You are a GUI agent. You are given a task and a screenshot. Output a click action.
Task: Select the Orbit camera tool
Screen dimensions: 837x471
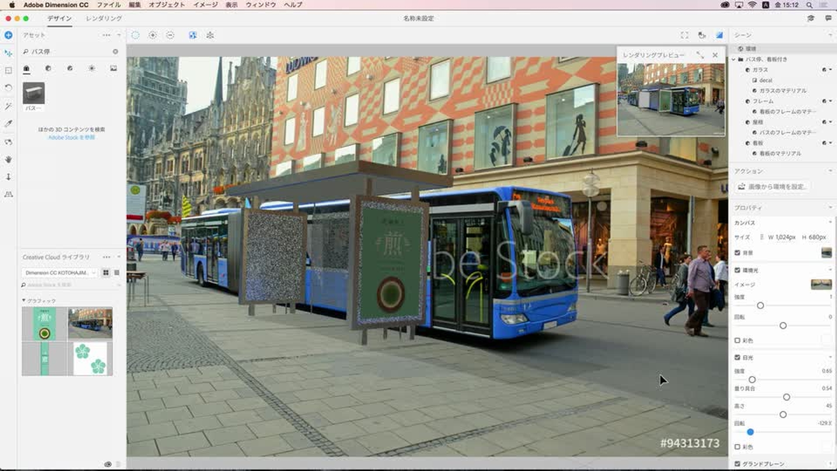(x=8, y=142)
